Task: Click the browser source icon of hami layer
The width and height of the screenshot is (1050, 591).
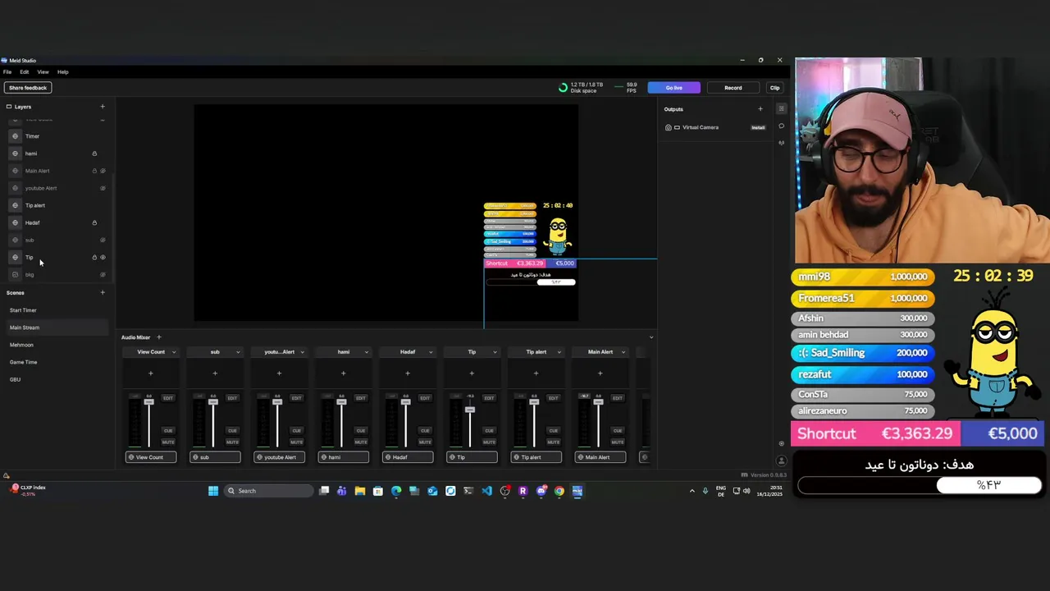Action: (x=15, y=153)
